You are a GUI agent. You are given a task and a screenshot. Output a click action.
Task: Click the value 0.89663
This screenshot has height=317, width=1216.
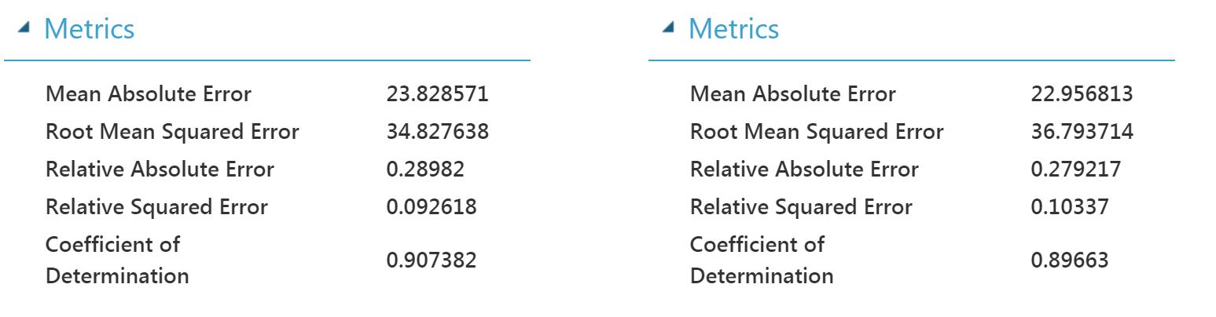tap(1070, 261)
